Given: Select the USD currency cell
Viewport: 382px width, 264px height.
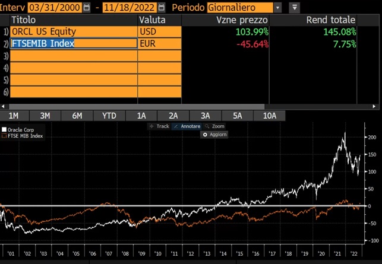Looking at the screenshot, I should (160, 31).
